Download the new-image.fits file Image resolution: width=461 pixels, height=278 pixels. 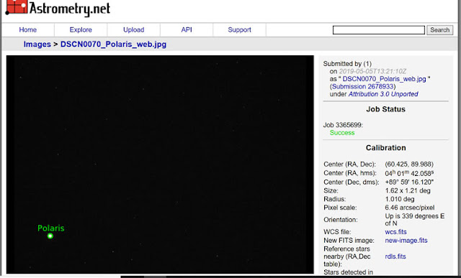[406, 240]
